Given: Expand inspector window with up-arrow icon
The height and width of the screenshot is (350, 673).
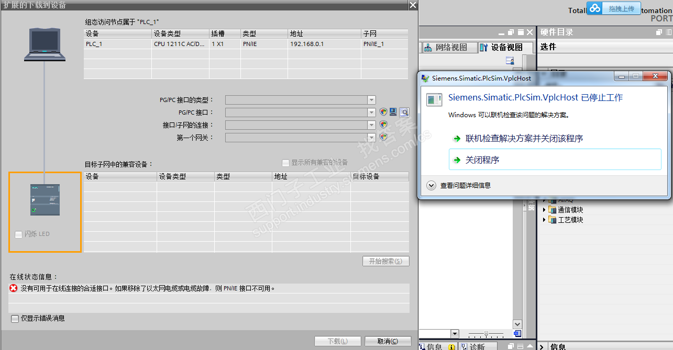Looking at the screenshot, I should 529,346.
